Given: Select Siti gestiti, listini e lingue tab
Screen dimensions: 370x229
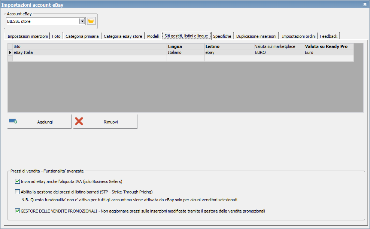Looking at the screenshot, I should click(186, 36).
